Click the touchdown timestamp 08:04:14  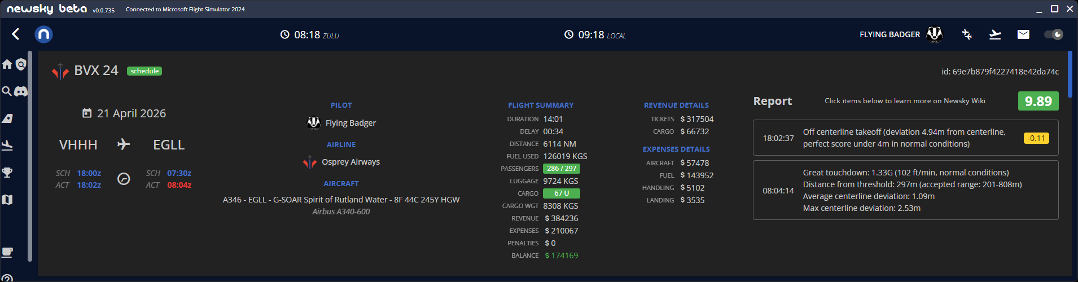778,191
